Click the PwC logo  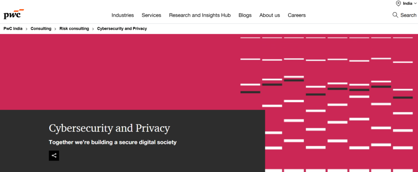click(x=13, y=14)
